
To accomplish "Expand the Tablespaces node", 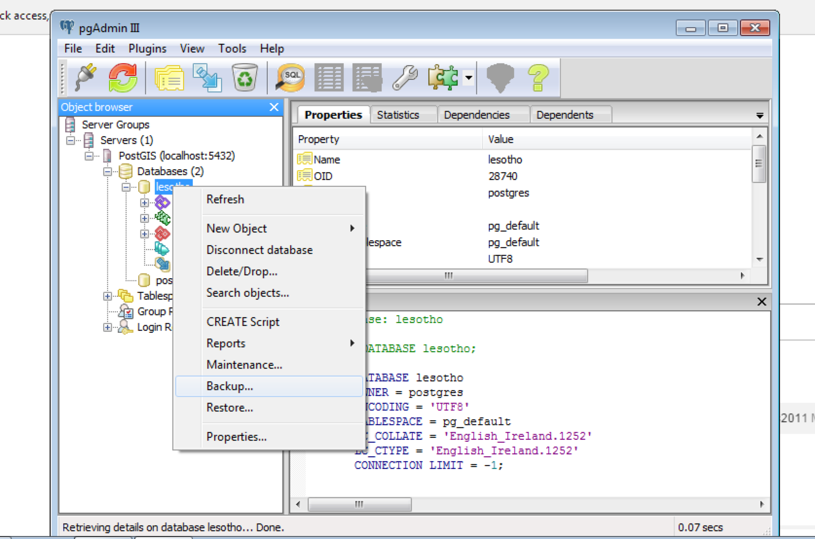I will [x=108, y=296].
